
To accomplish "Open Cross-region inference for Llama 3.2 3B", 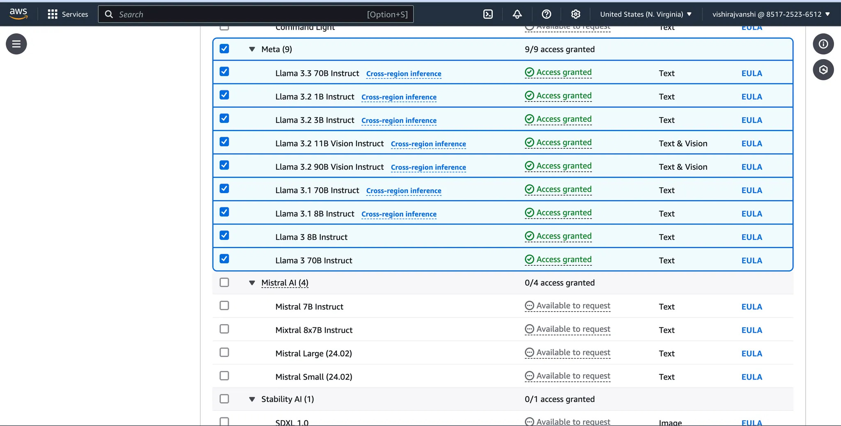I will (399, 121).
